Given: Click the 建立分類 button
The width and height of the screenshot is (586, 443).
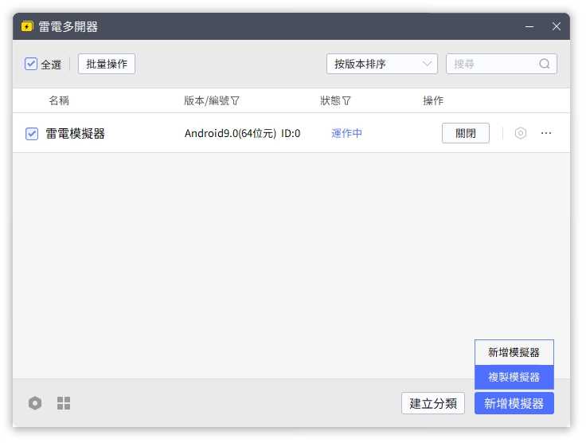Looking at the screenshot, I should click(433, 403).
